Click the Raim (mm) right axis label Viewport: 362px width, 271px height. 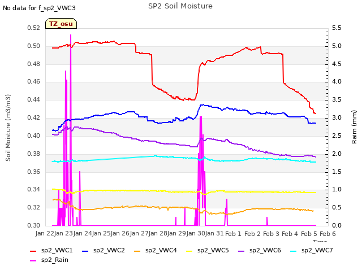click(x=354, y=127)
